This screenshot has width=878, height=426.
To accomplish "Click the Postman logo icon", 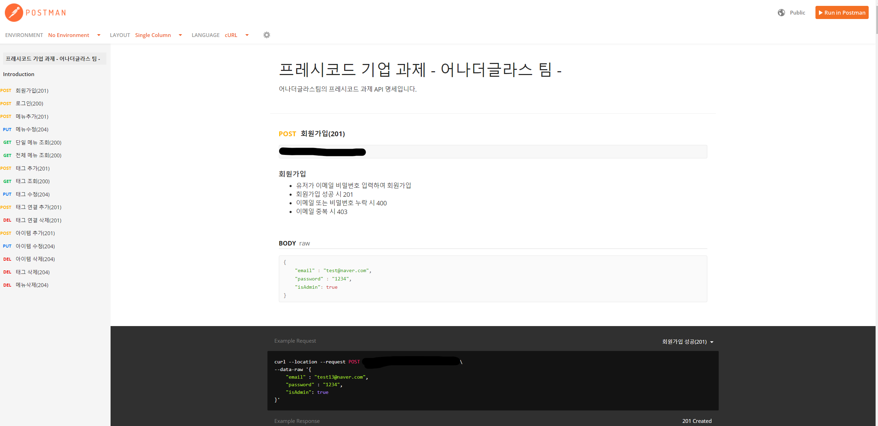I will point(14,13).
